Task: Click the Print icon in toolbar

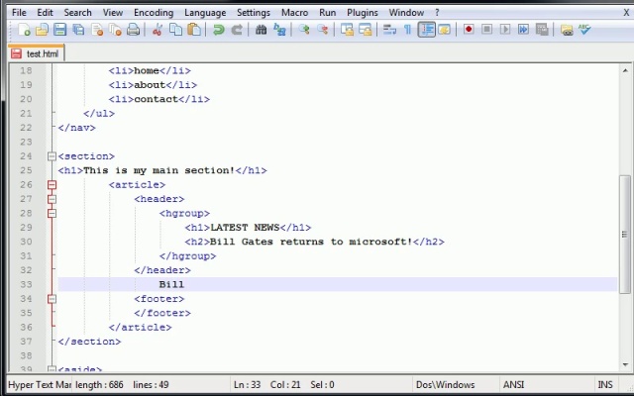Action: pyautogui.click(x=133, y=31)
